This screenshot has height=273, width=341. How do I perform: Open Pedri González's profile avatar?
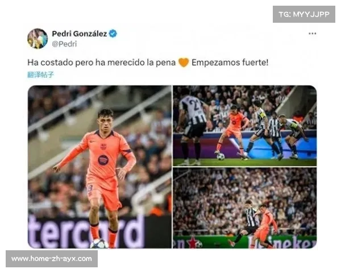[38, 39]
